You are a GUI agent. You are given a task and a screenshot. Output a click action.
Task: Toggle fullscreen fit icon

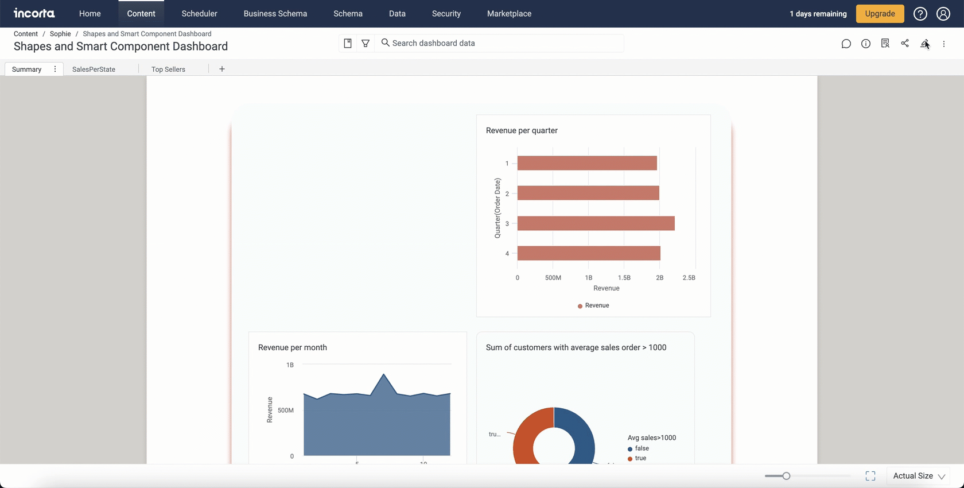click(x=870, y=476)
